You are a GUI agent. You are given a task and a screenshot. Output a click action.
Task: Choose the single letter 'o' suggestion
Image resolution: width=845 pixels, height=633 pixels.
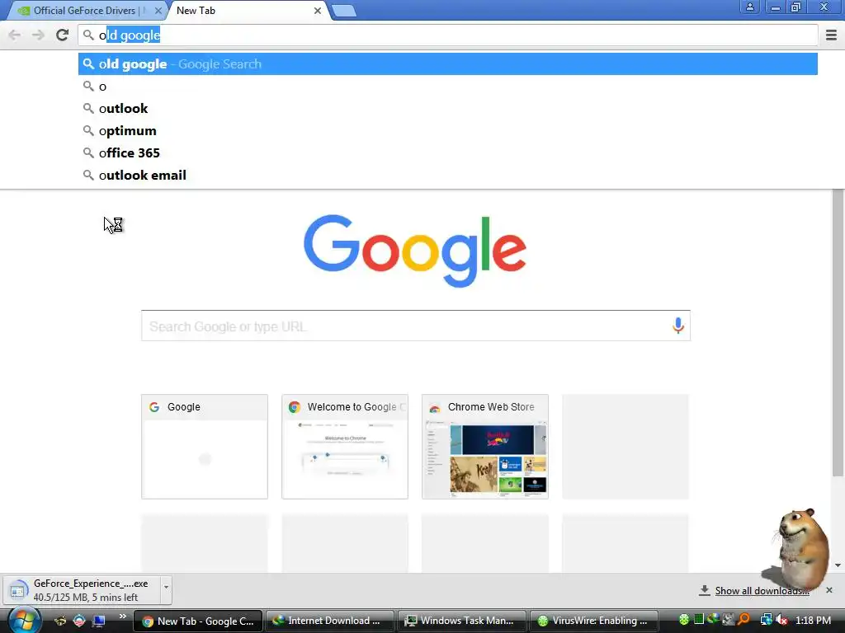point(448,86)
